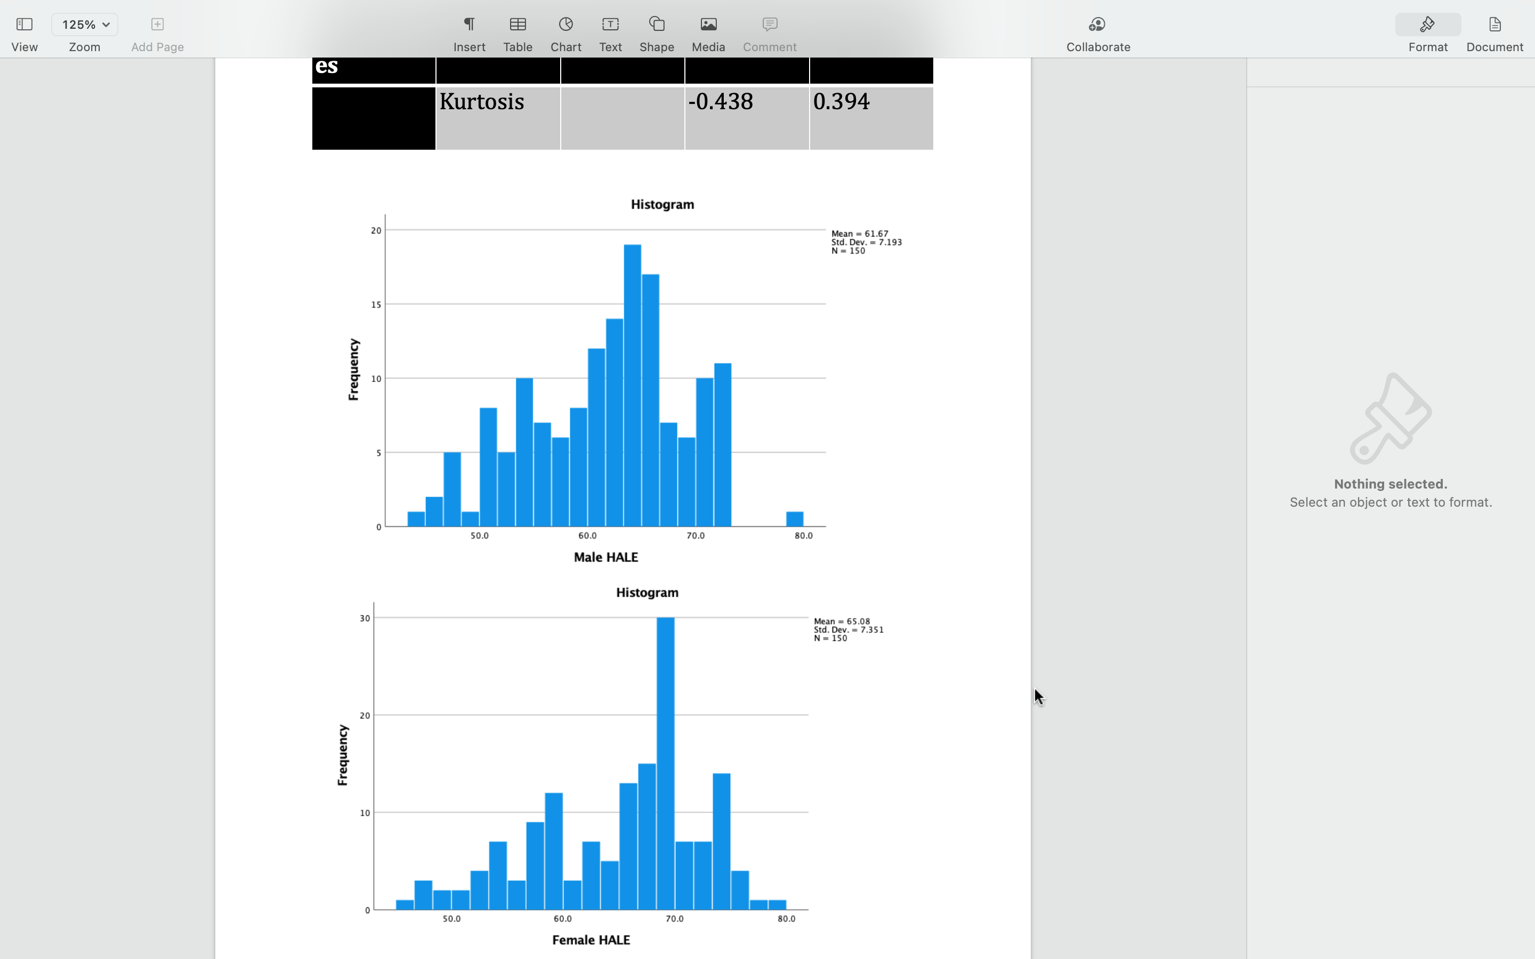This screenshot has height=959, width=1535.
Task: Open the zoom percentage dropdown
Action: click(84, 24)
